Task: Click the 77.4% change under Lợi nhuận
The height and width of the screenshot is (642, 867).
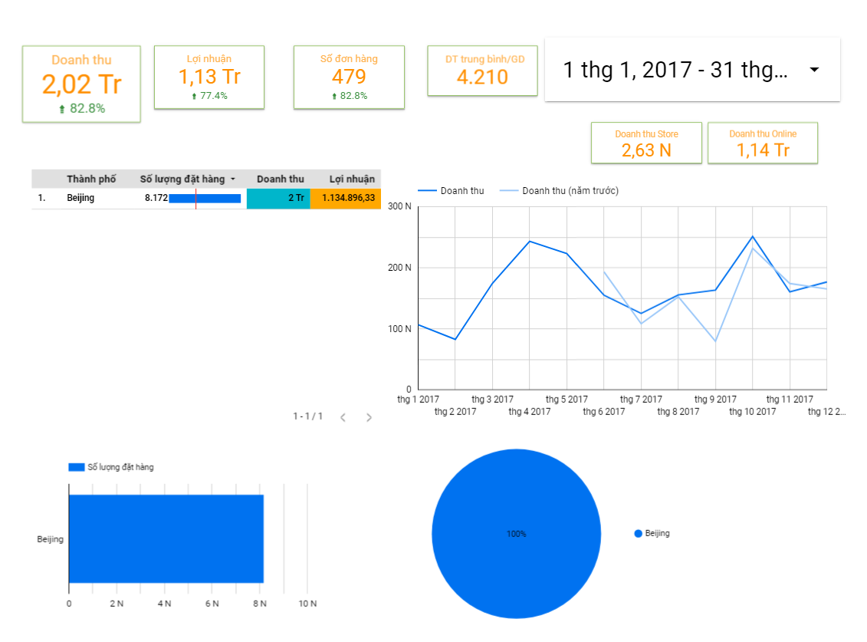Action: 209,96
